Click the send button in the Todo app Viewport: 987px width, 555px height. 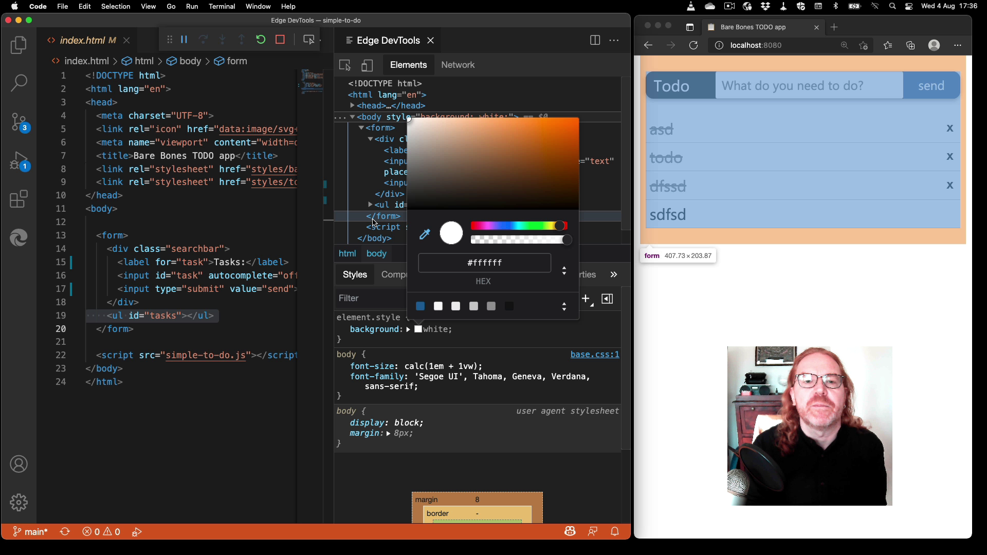(x=931, y=85)
